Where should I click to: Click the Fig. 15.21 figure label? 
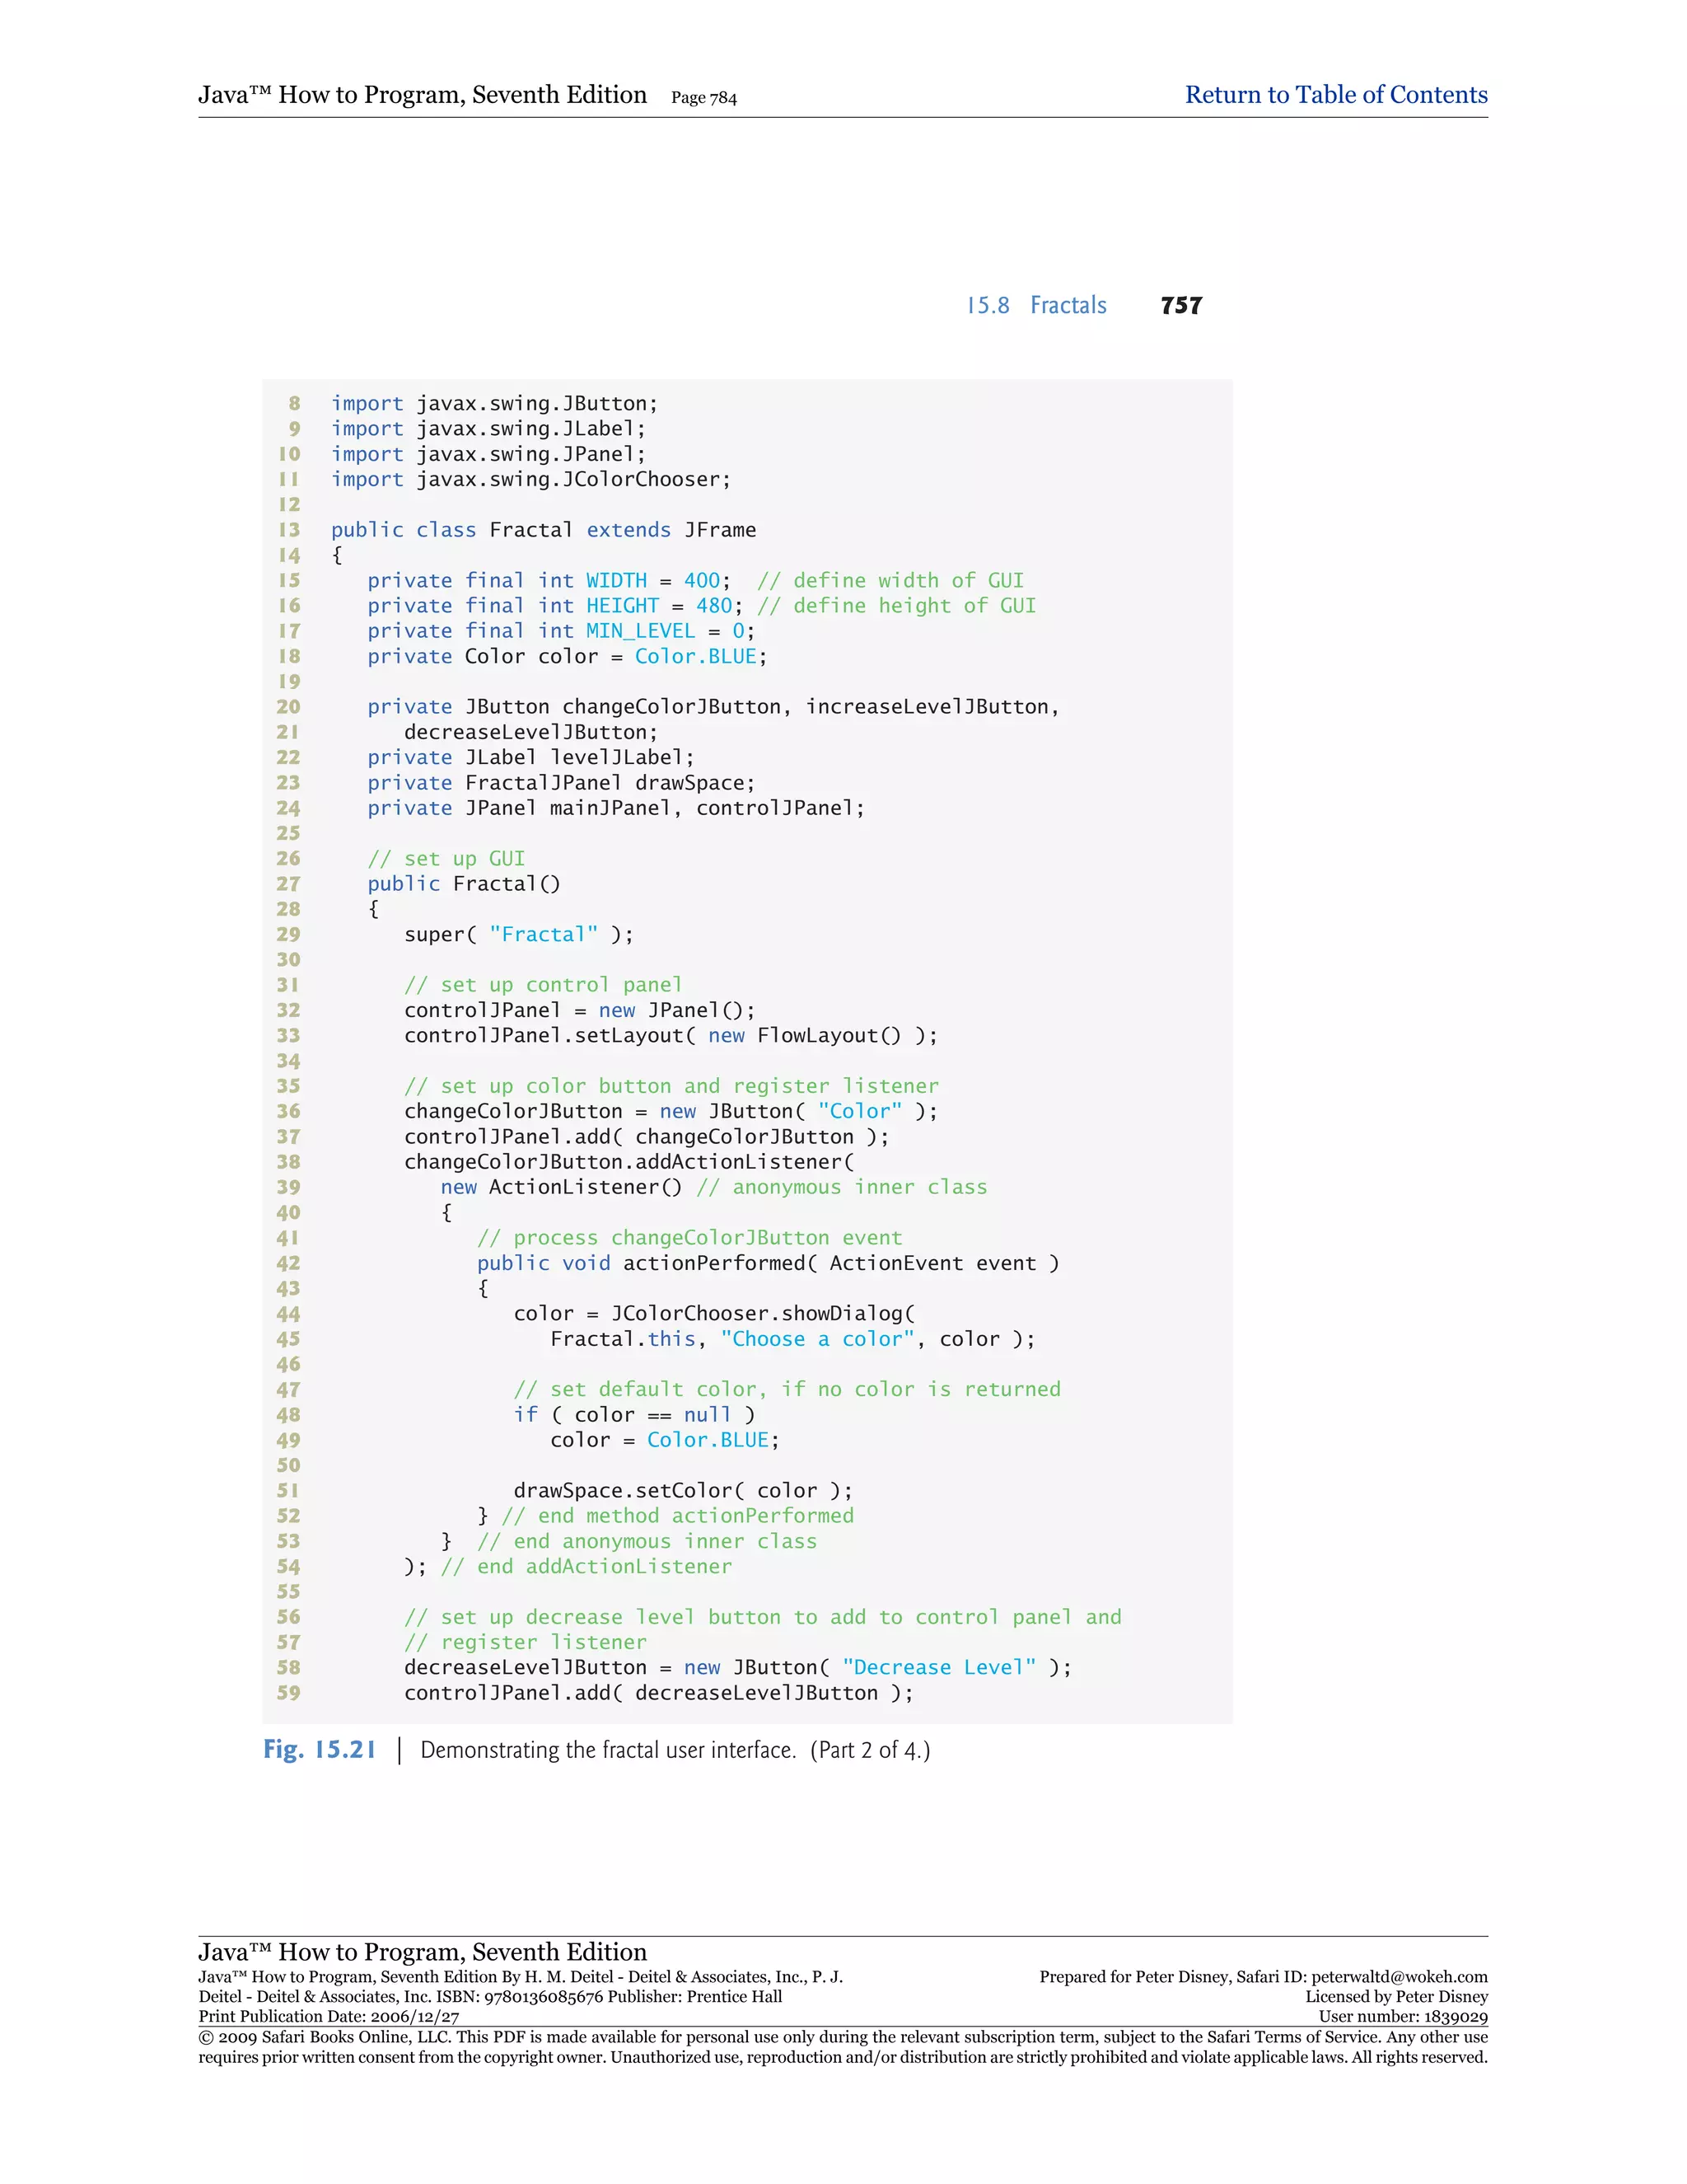point(319,1749)
